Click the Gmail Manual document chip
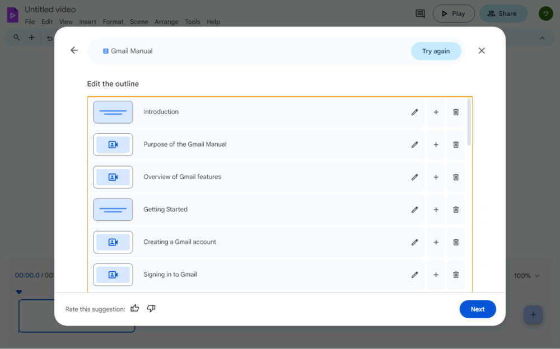The height and width of the screenshot is (349, 560). tap(128, 51)
